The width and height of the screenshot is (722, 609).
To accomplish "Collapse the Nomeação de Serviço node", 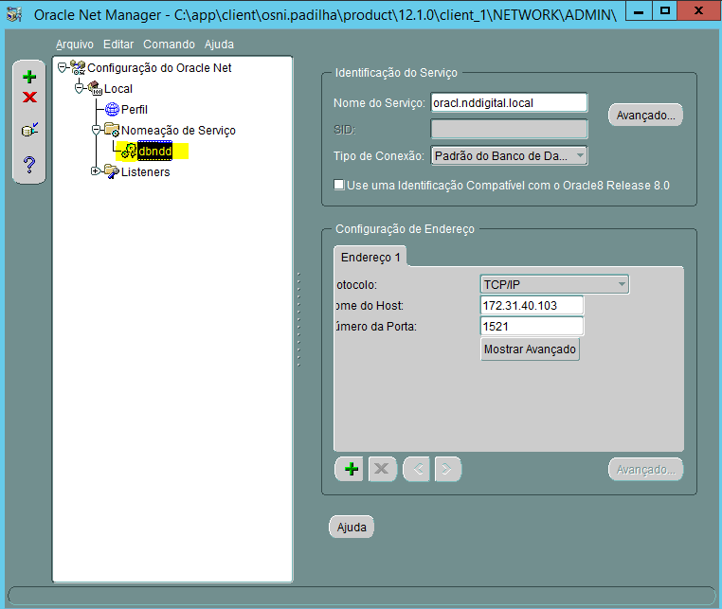I will coord(95,130).
